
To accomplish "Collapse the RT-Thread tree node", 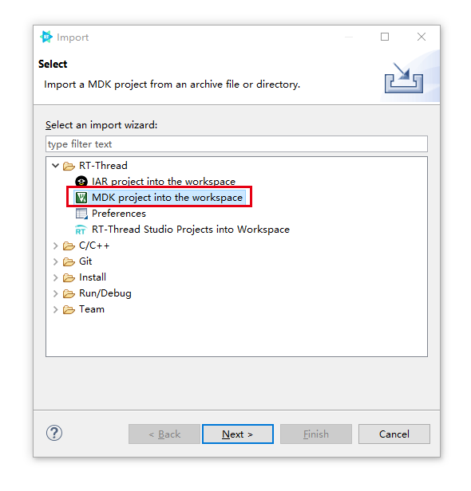I will pyautogui.click(x=56, y=165).
